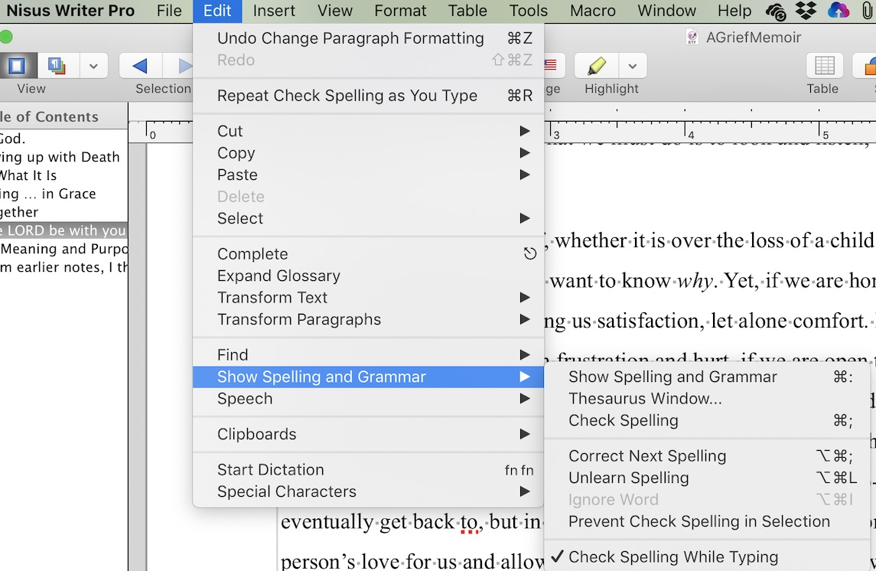Click Start Dictation
The width and height of the screenshot is (876, 571).
(x=271, y=470)
